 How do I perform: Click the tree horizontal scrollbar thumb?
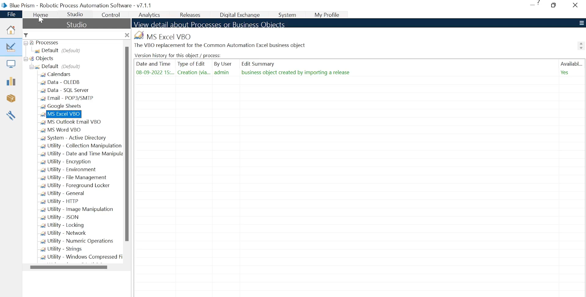[68, 267]
